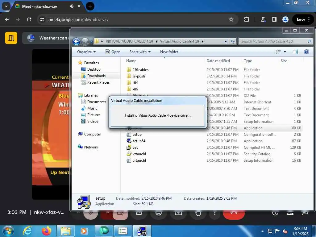Expand the address bar history dropdown arrow
The height and width of the screenshot is (237, 316).
click(226, 42)
